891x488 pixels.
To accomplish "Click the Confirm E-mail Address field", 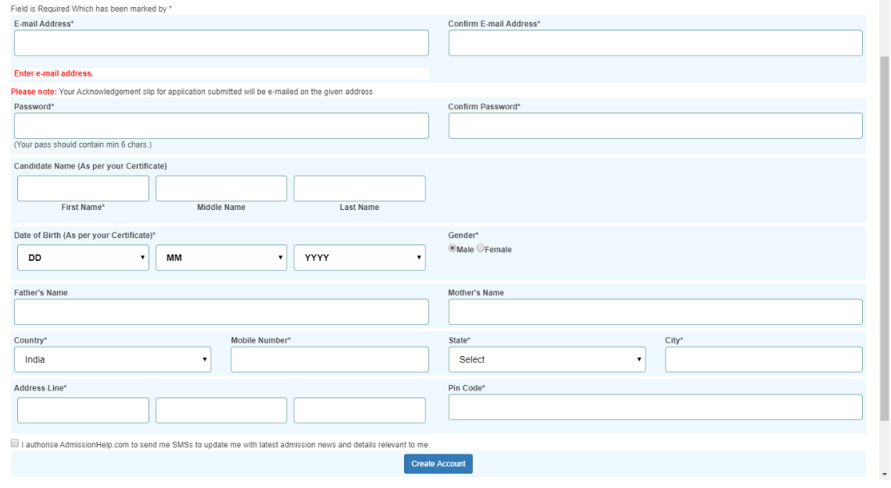I will pos(655,43).
